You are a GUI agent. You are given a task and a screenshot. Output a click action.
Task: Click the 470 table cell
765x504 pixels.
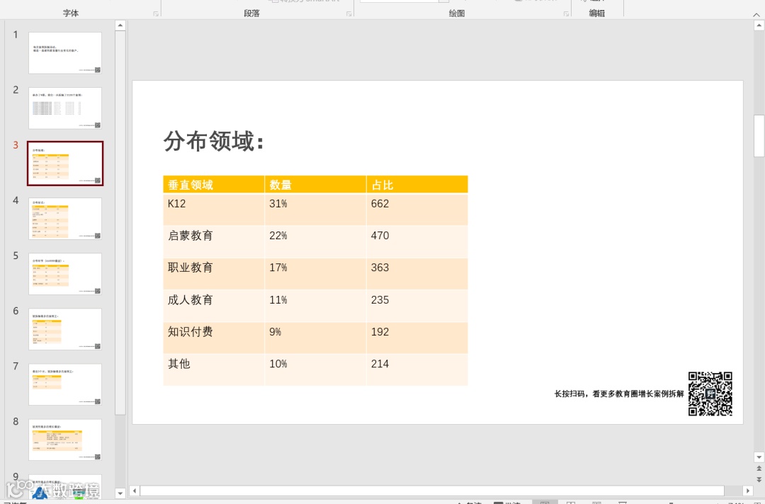[x=417, y=242]
